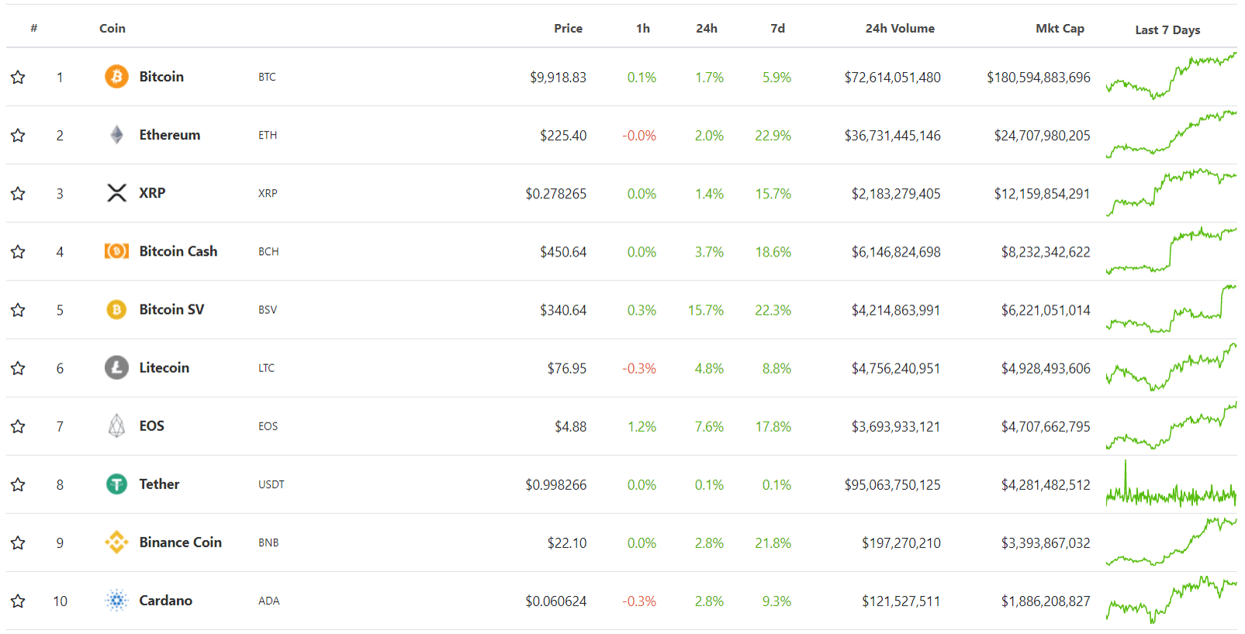The width and height of the screenshot is (1245, 634).
Task: Open the Ethereum coin page link
Action: [x=170, y=135]
